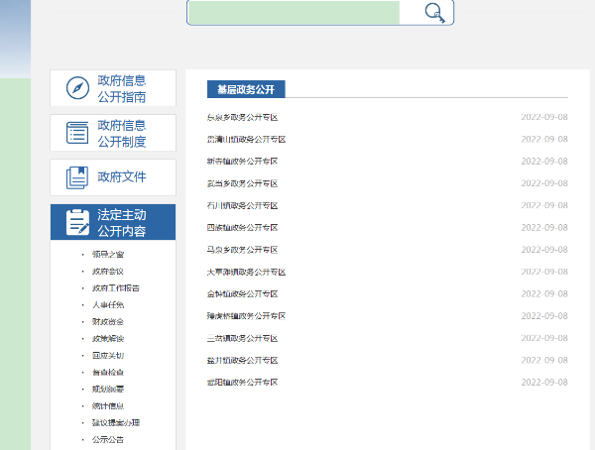The height and width of the screenshot is (450, 595).
Task: Open 统计信息 in the sidebar list
Action: coord(108,405)
